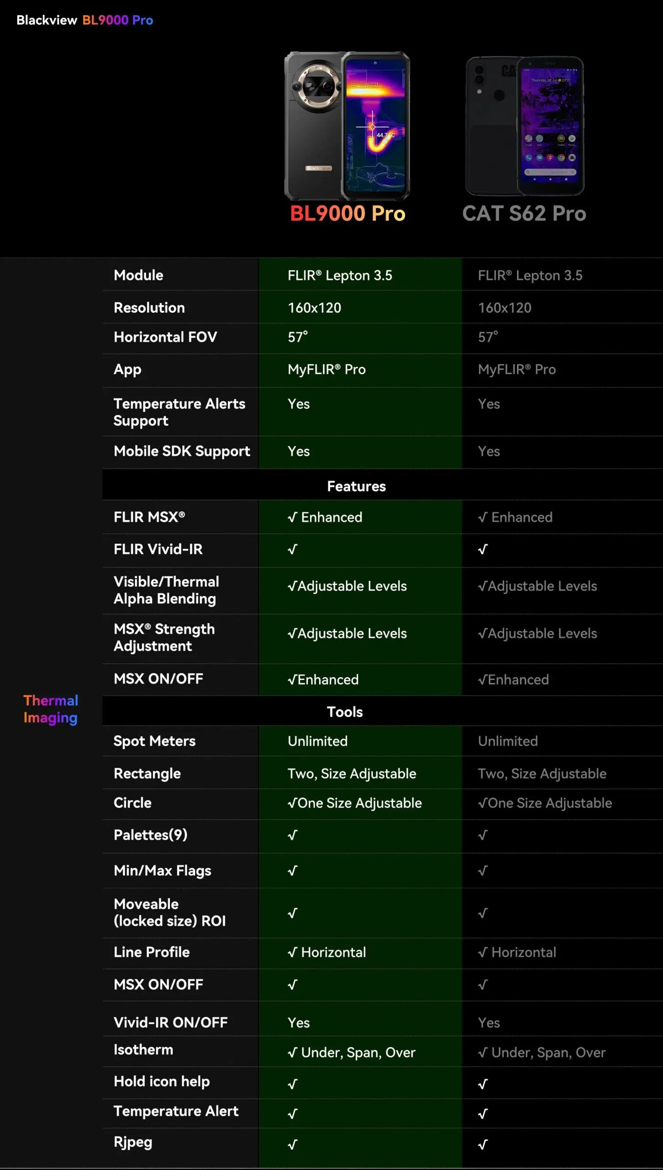Click the Rjpeg row label
Viewport: 663px width, 1170px height.
point(133,1142)
